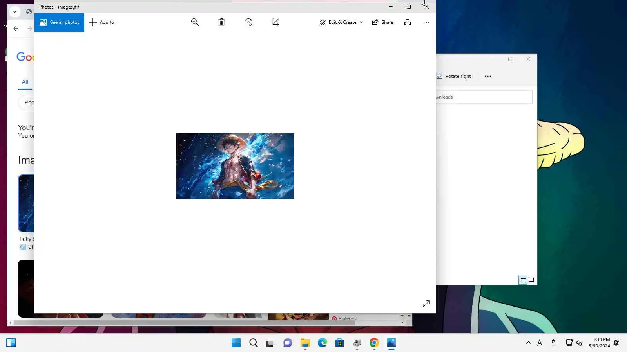Click the See all photos button
This screenshot has width=627, height=352.
60,22
